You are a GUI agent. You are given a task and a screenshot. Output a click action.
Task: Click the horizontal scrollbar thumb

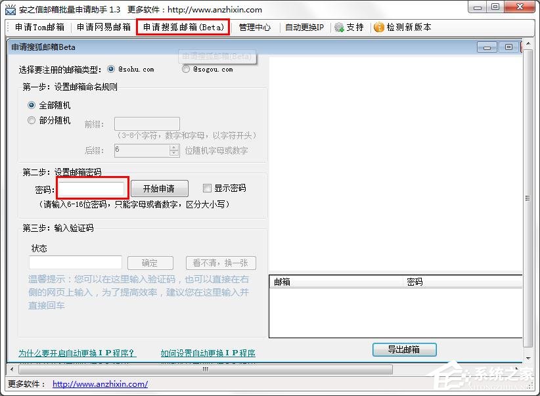point(205,369)
